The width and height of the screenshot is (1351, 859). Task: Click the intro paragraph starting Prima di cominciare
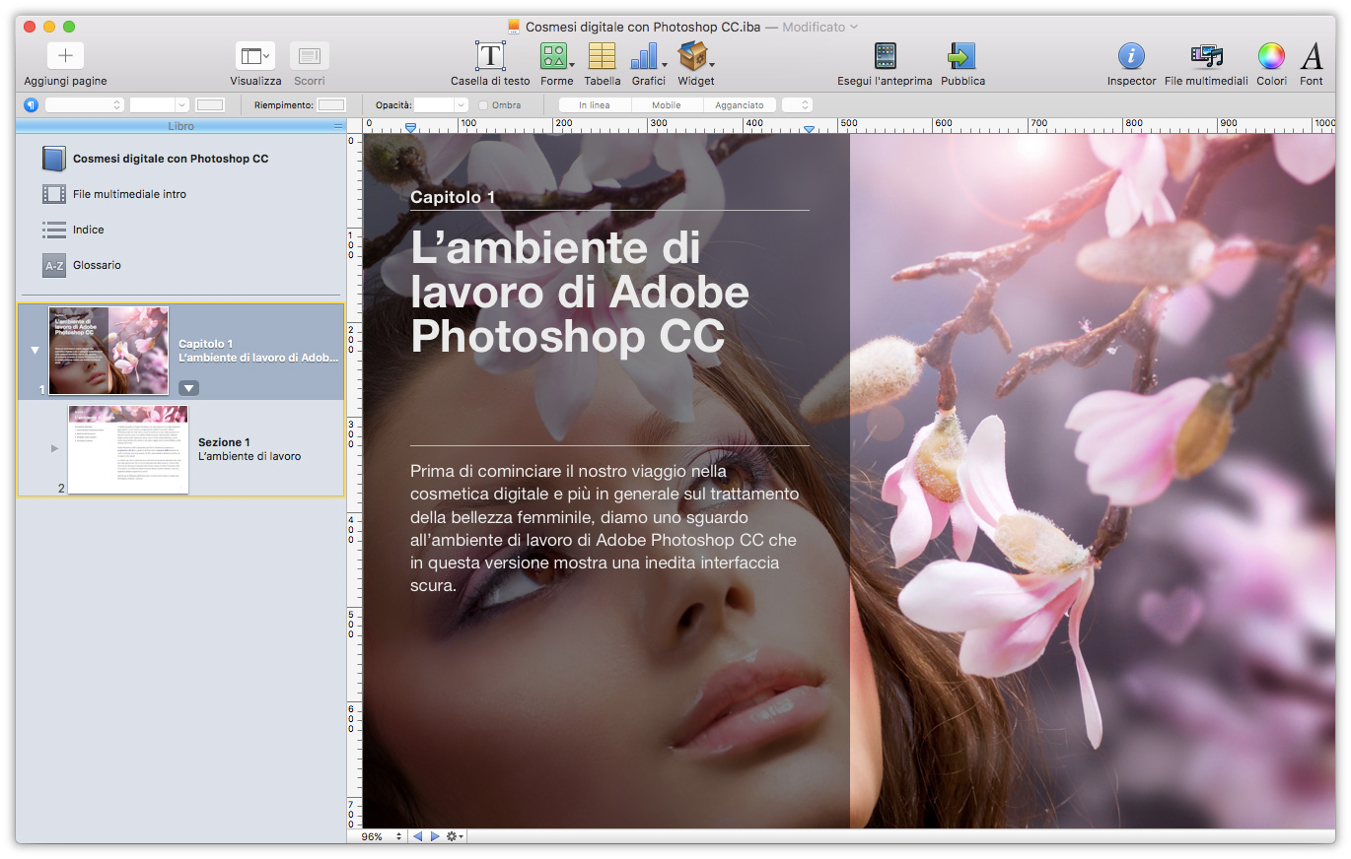tap(604, 528)
